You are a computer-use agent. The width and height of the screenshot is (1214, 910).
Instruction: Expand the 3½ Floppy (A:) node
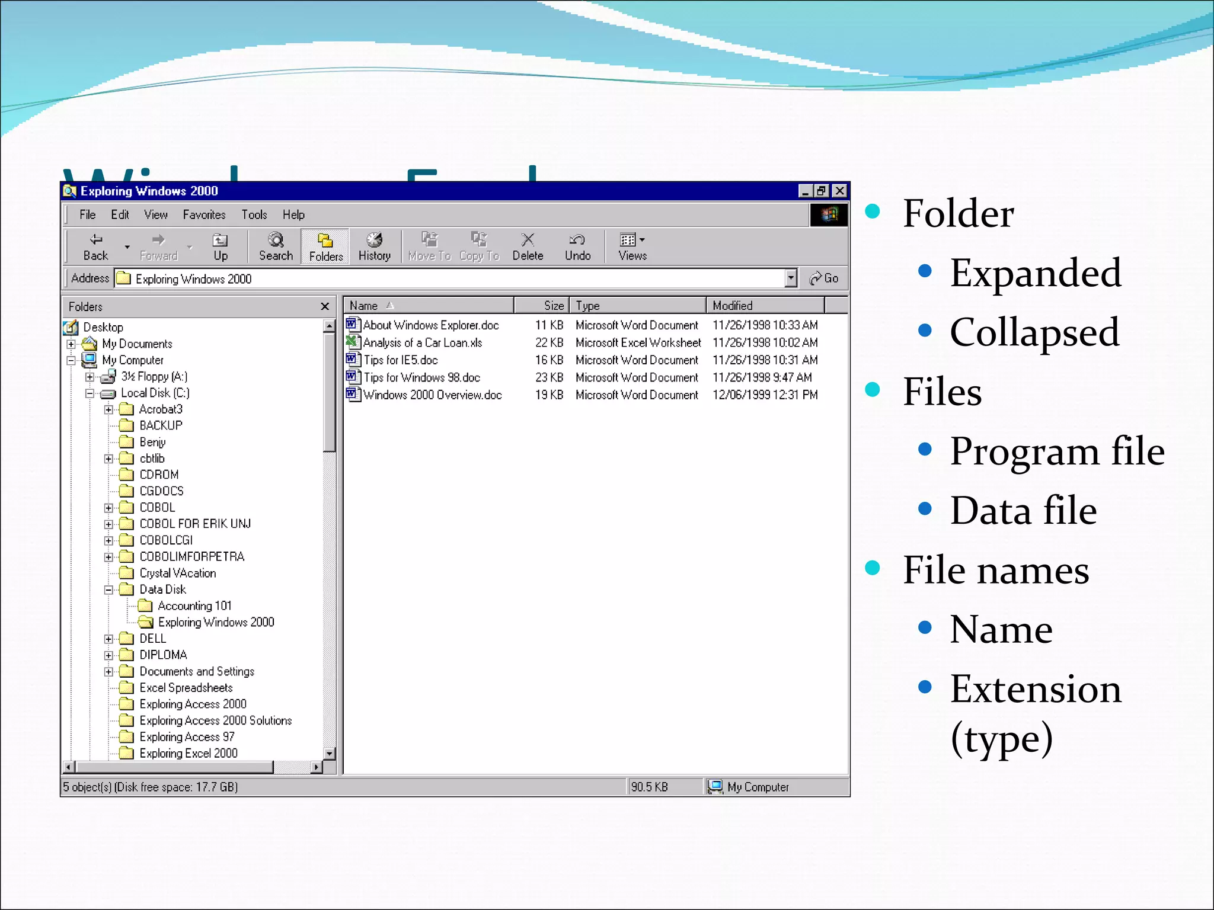(x=90, y=377)
